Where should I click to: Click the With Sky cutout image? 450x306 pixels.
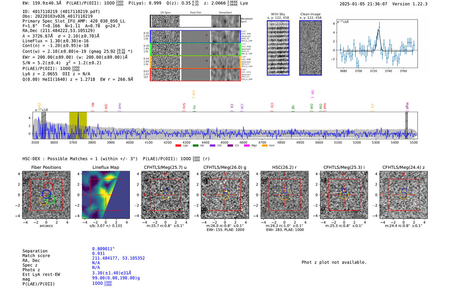coord(278,48)
